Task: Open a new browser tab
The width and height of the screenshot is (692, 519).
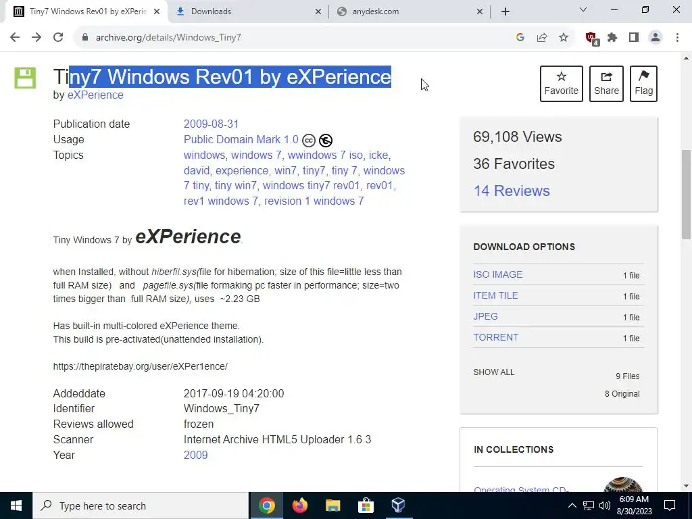Action: [505, 12]
